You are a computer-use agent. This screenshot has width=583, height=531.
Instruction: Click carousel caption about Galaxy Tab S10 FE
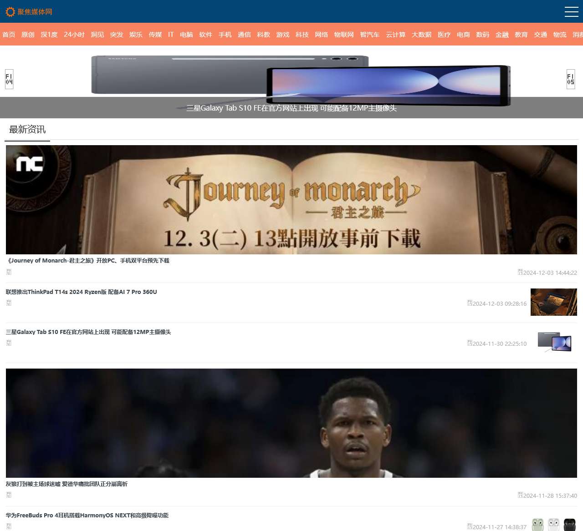[291, 108]
